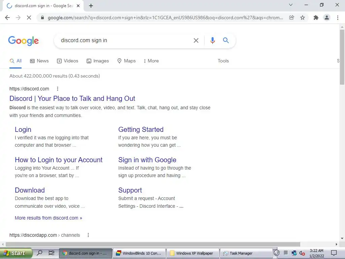This screenshot has width=345, height=259.
Task: Open Task View on the taskbar
Action: click(52, 253)
